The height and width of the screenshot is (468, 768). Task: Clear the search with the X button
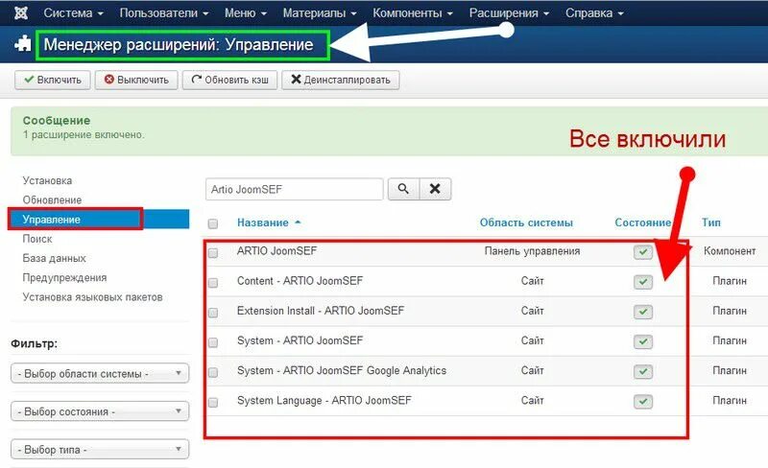coord(435,189)
